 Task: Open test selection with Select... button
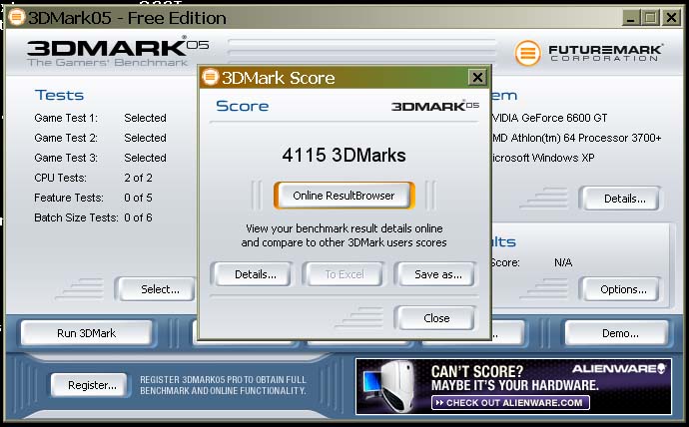pos(159,289)
